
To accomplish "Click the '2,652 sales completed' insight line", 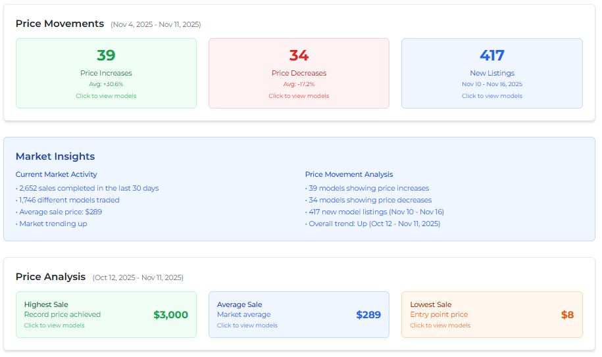I will (x=89, y=188).
